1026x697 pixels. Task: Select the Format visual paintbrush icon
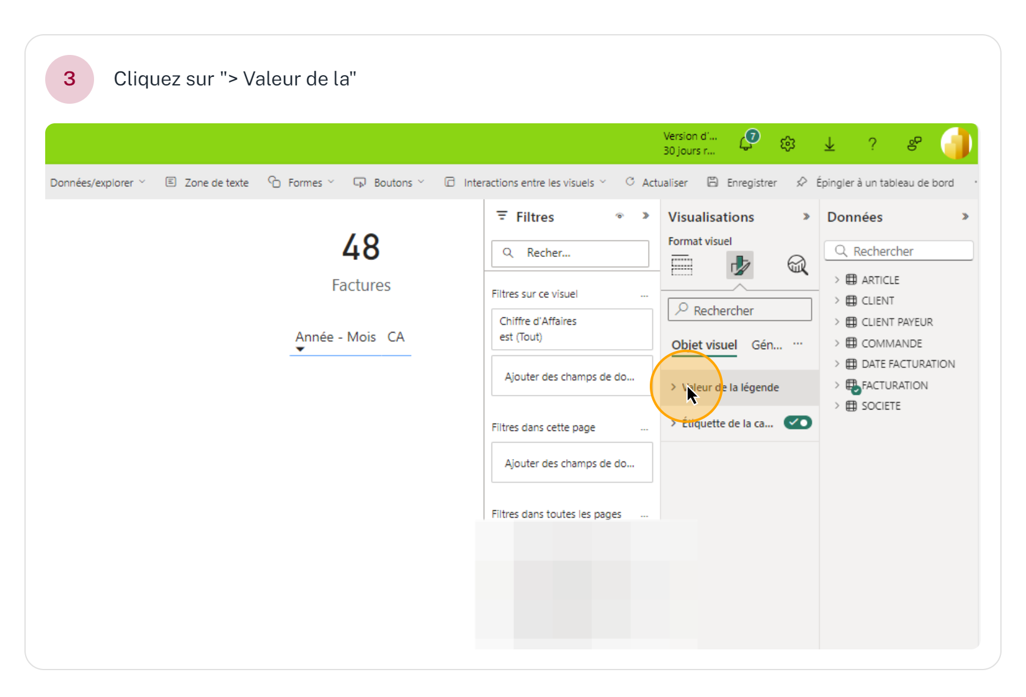[740, 265]
